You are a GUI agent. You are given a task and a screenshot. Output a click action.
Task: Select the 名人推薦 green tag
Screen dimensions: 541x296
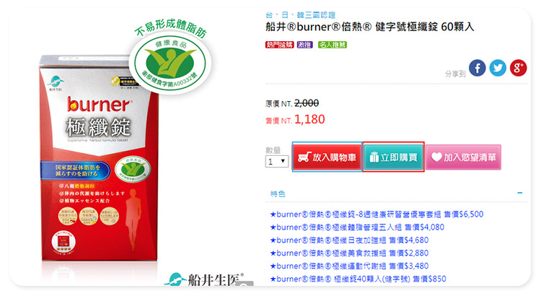pyautogui.click(x=332, y=45)
